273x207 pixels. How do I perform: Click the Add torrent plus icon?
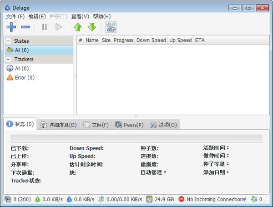pos(11,27)
